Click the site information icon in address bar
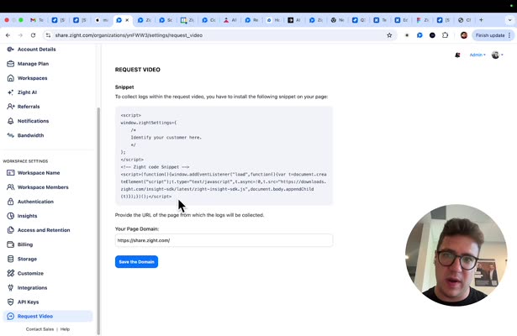The width and height of the screenshot is (517, 336). pyautogui.click(x=48, y=35)
